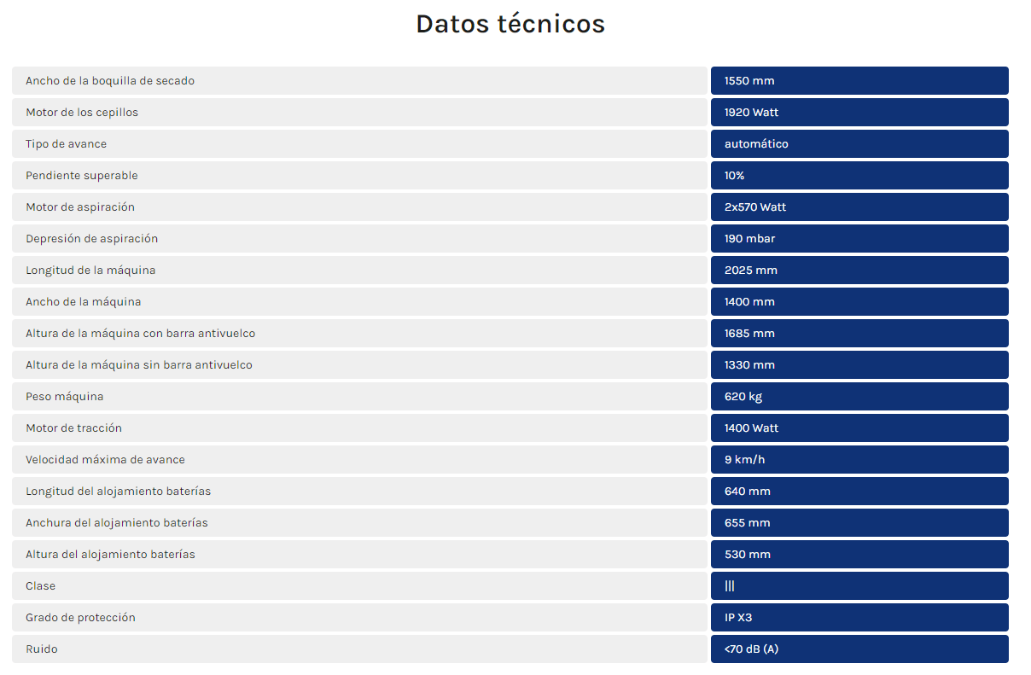Click the 2x570 Watt value
1031x675 pixels.
pyautogui.click(x=755, y=207)
